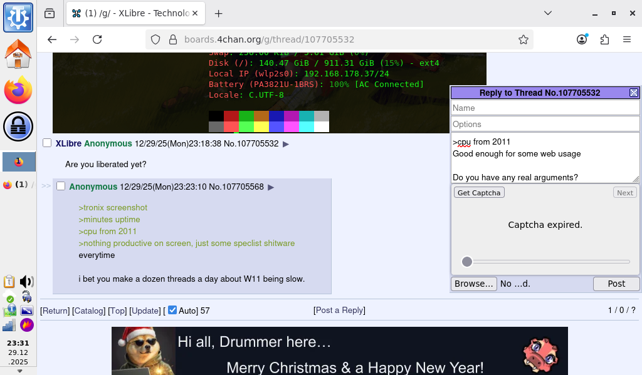Click the [Return] link
Image resolution: width=642 pixels, height=375 pixels.
[x=55, y=311]
